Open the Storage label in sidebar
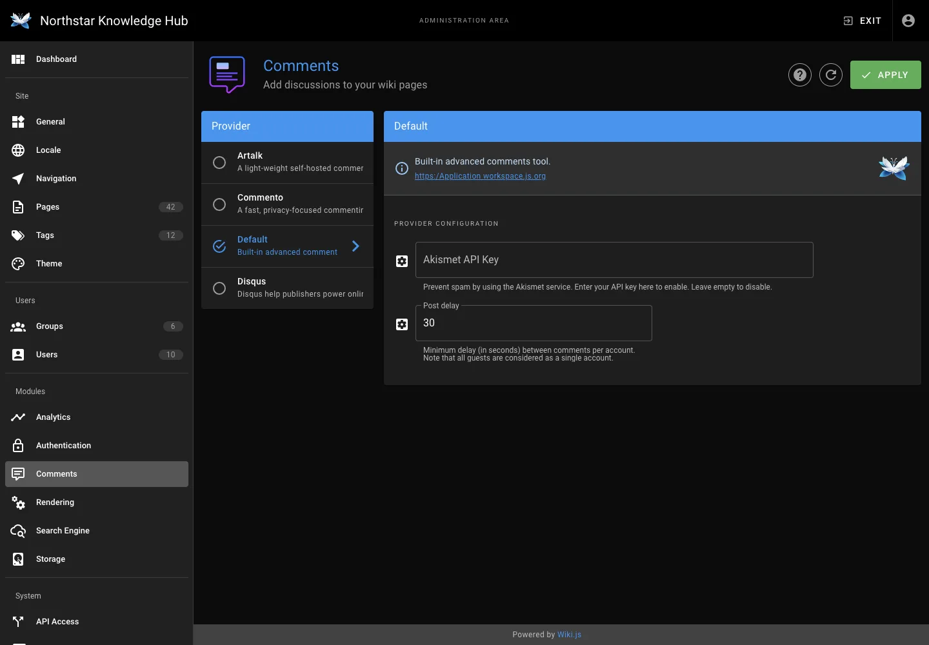The width and height of the screenshot is (929, 645). pos(50,559)
